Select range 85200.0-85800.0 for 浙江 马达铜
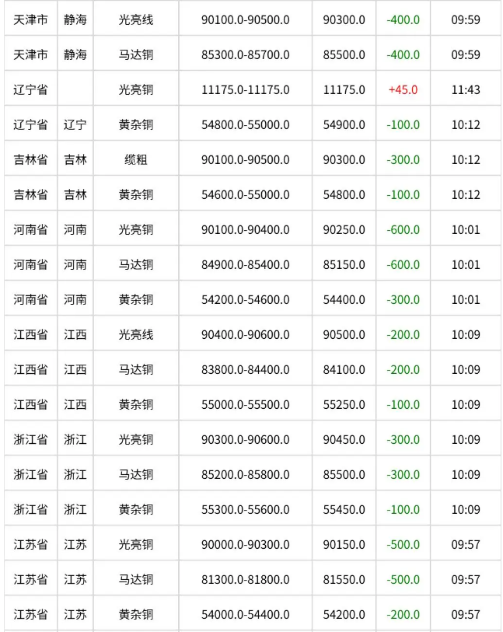 [246, 475]
